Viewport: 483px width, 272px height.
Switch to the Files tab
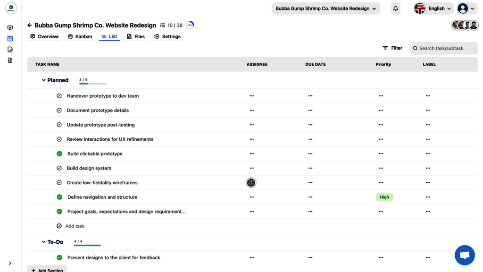pos(136,36)
